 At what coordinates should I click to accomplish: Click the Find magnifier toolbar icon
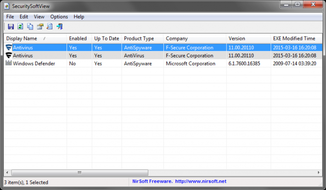(50, 27)
